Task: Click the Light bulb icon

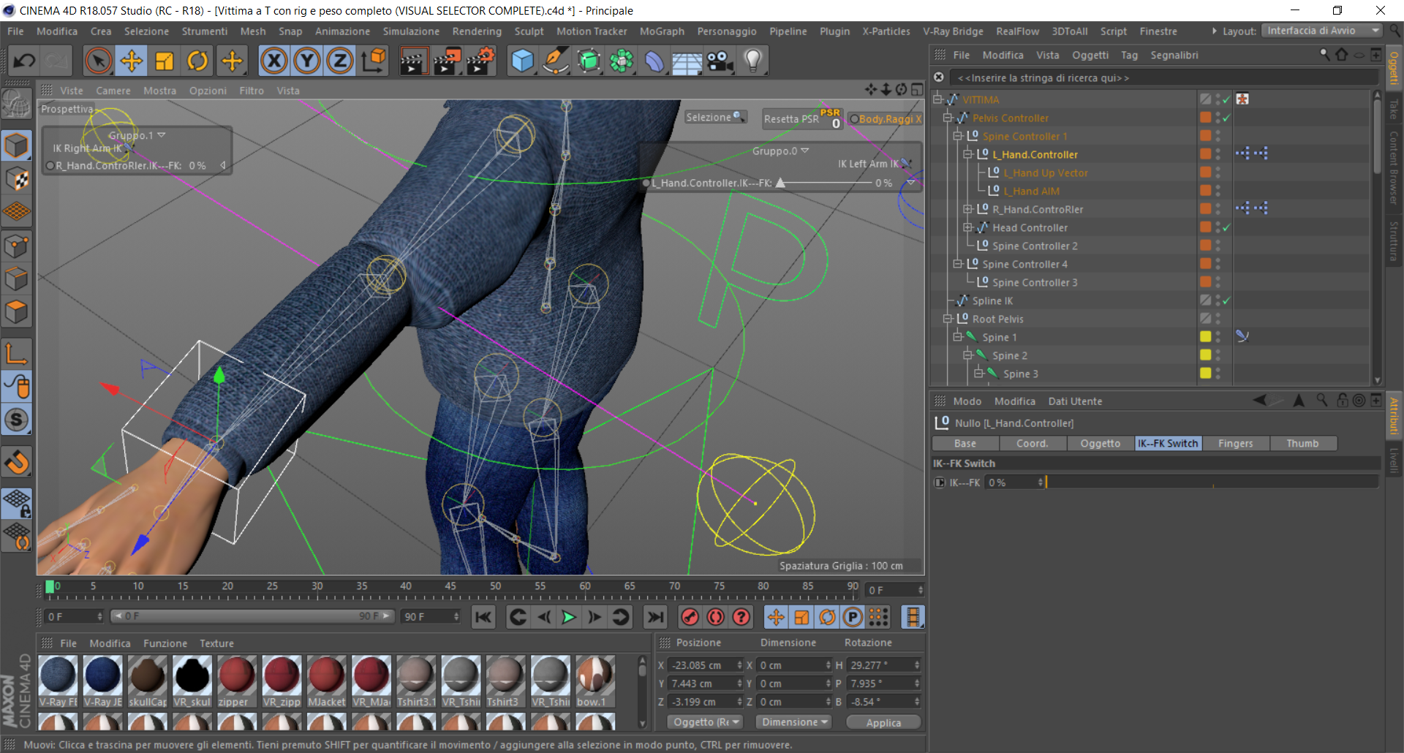Action: (x=753, y=61)
